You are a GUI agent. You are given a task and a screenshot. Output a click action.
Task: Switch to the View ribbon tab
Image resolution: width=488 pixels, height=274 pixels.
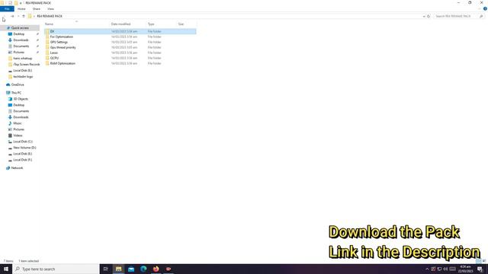[50, 9]
